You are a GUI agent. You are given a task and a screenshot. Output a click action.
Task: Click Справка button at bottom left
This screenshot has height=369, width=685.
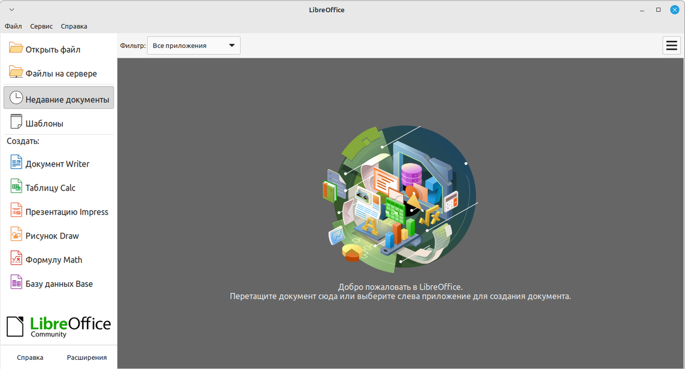coord(30,358)
